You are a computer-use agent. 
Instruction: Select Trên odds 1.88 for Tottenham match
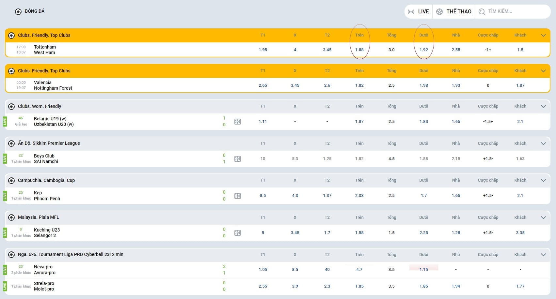359,50
